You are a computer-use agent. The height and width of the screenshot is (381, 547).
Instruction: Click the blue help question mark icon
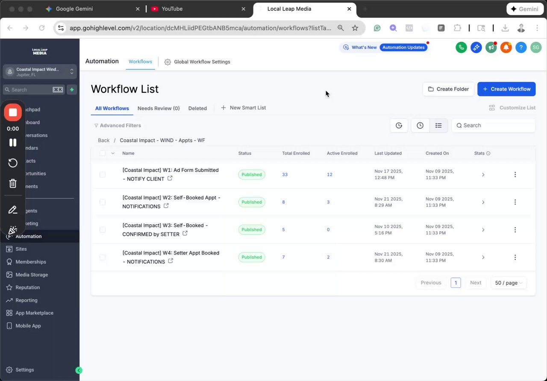[x=521, y=47]
